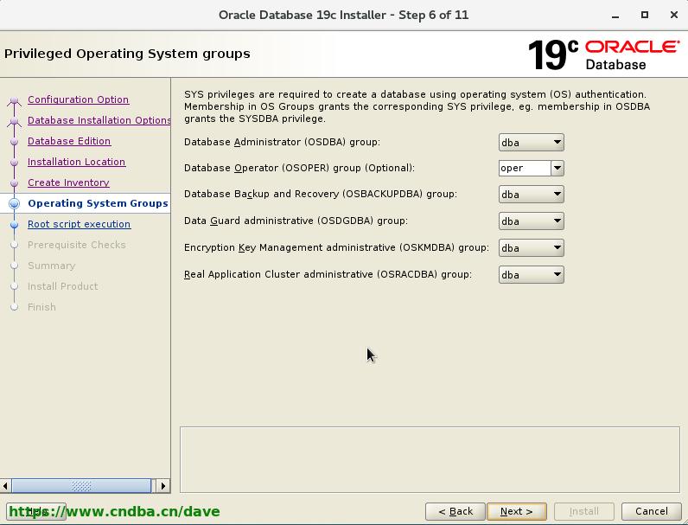This screenshot has width=688, height=525.
Task: Click the Back button
Action: click(455, 511)
